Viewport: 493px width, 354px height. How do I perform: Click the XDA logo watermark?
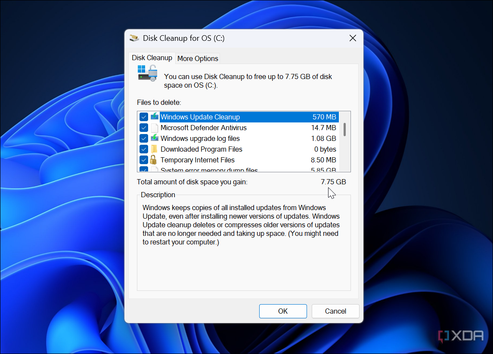click(x=461, y=336)
